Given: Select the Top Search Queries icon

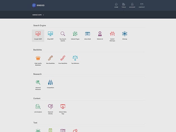Looking at the screenshot, I should 63,35.
